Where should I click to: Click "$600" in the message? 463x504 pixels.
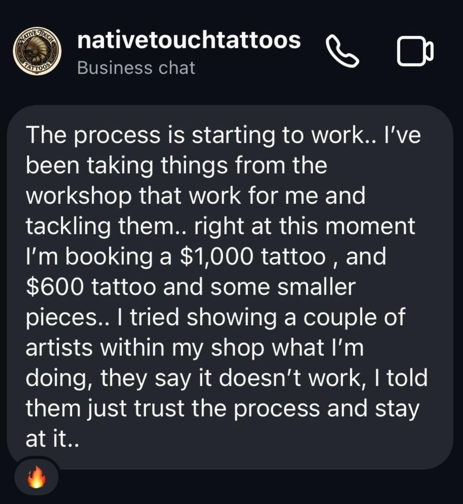55,287
